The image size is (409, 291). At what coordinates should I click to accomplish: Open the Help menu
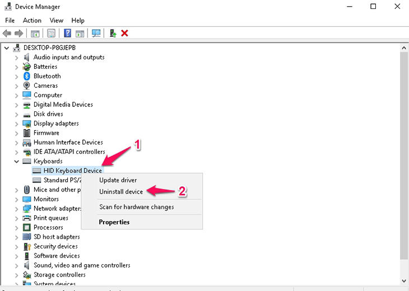(x=78, y=20)
